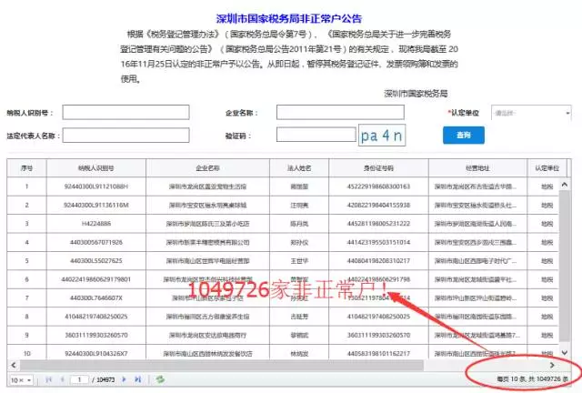Click the horizontal scroll-left arrow
582x393 pixels.
(14, 365)
